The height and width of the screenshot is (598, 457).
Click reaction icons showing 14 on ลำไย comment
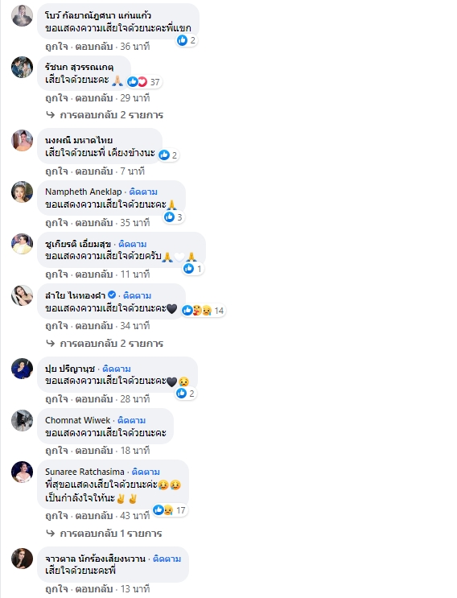pyautogui.click(x=203, y=311)
